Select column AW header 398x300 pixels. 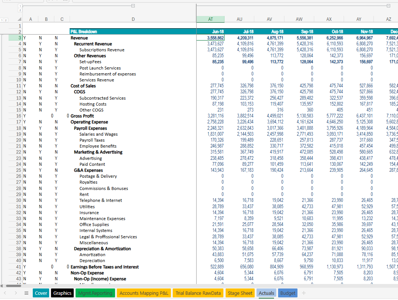pyautogui.click(x=299, y=19)
